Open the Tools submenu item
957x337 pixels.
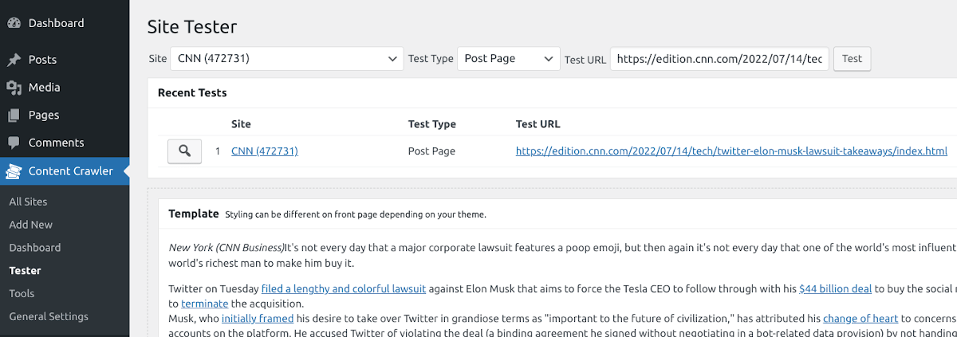pyautogui.click(x=22, y=294)
